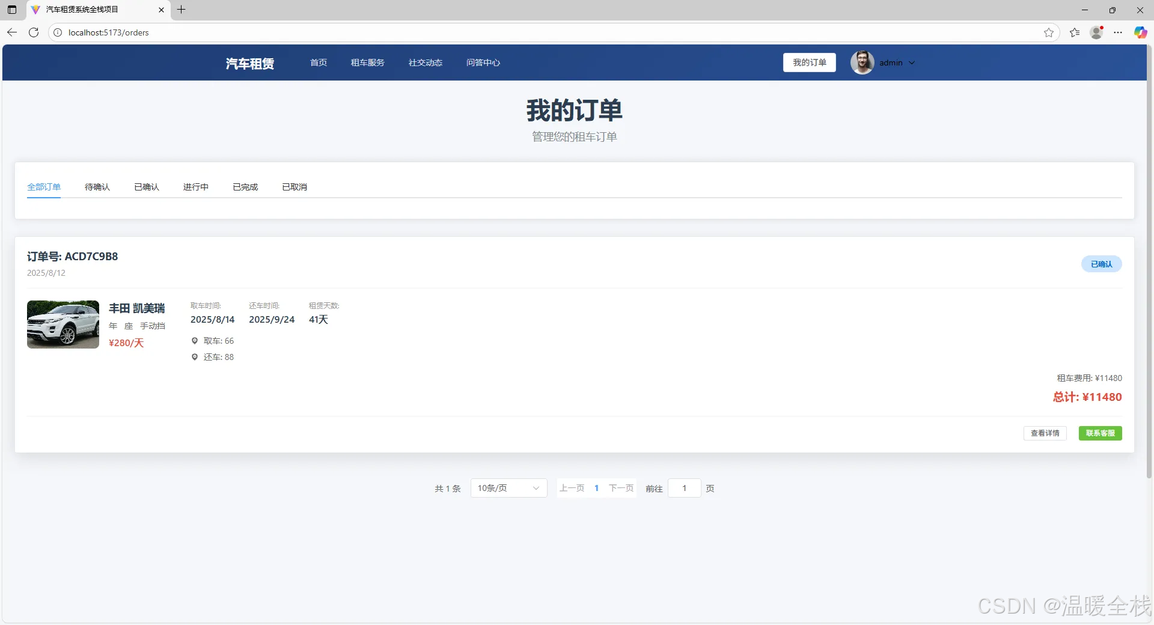The width and height of the screenshot is (1154, 625).
Task: Click the 租车费用: ¥11480 line
Action: coord(1089,378)
